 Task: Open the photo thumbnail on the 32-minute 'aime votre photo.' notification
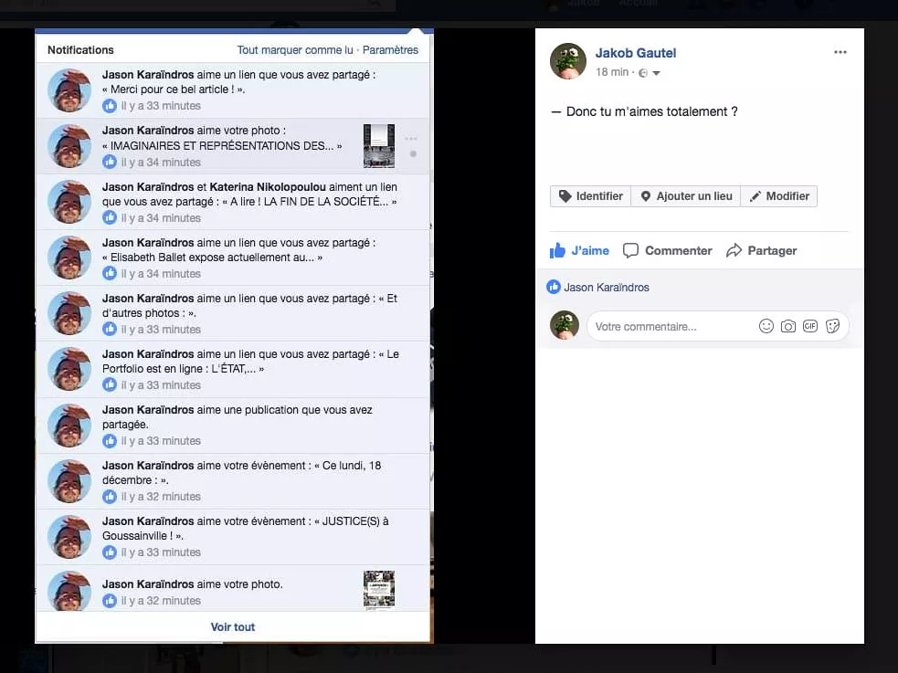point(379,590)
